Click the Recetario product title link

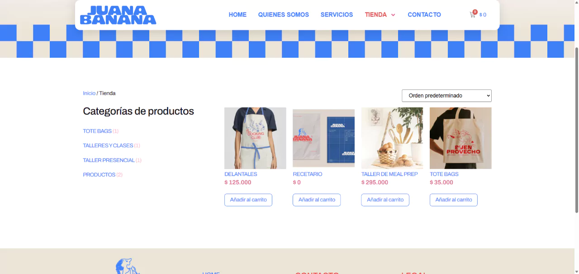[x=308, y=174]
